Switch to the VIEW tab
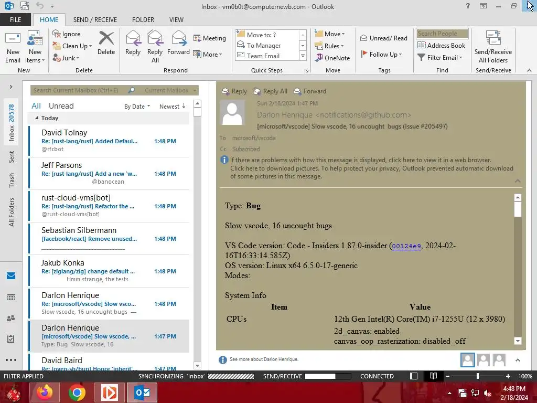Screen dimensions: 537x403 [176, 20]
